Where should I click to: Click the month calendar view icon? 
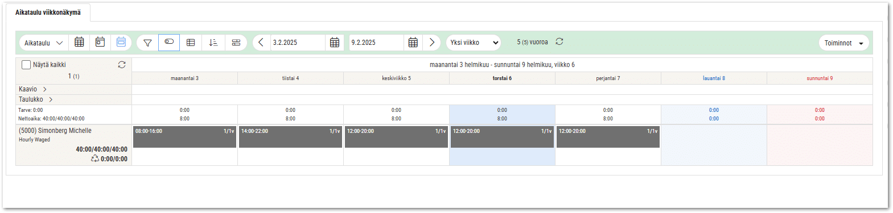pyautogui.click(x=79, y=43)
